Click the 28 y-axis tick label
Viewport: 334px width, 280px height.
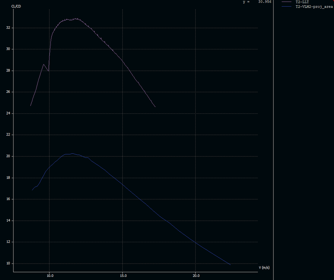coord(8,71)
